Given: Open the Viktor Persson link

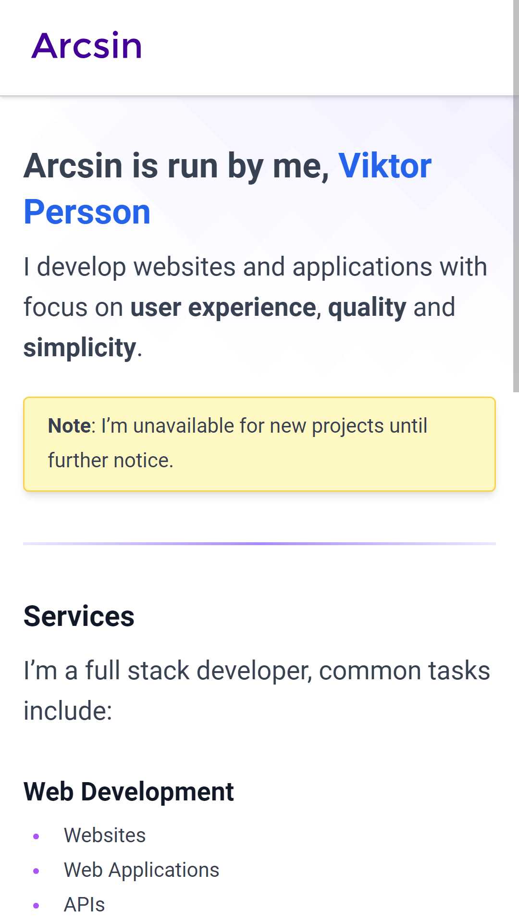Looking at the screenshot, I should click(x=228, y=189).
